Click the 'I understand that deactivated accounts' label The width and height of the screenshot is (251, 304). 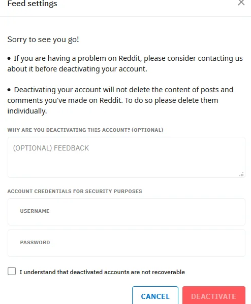[102, 272]
